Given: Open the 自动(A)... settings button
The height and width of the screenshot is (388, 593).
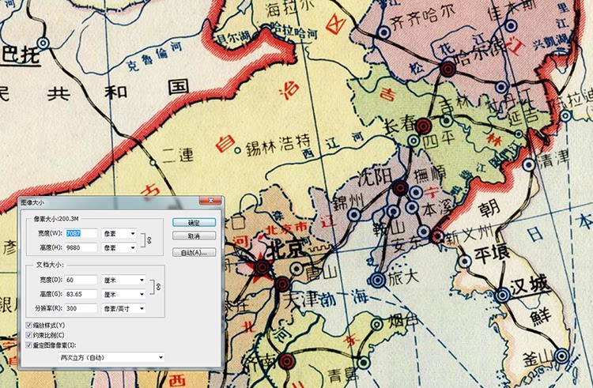Looking at the screenshot, I should click(194, 252).
